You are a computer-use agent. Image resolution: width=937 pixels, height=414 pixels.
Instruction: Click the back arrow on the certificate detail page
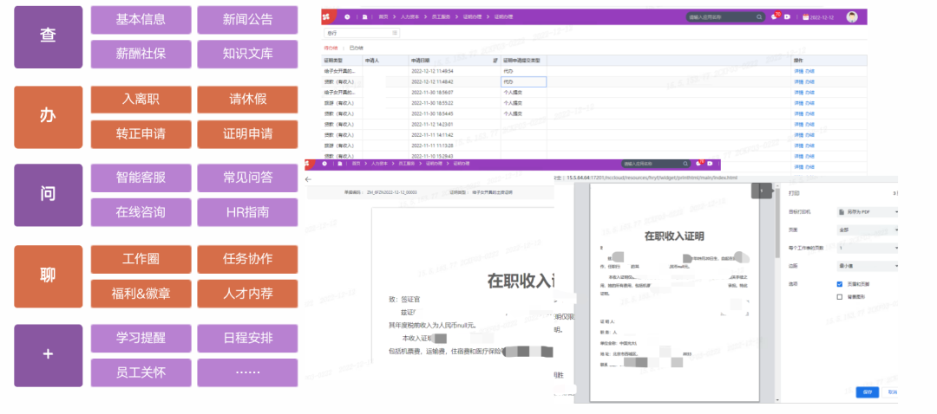click(x=309, y=178)
